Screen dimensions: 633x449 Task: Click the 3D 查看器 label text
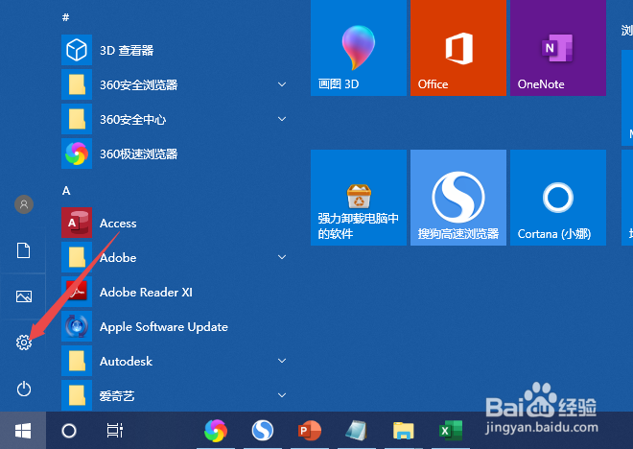click(x=127, y=51)
